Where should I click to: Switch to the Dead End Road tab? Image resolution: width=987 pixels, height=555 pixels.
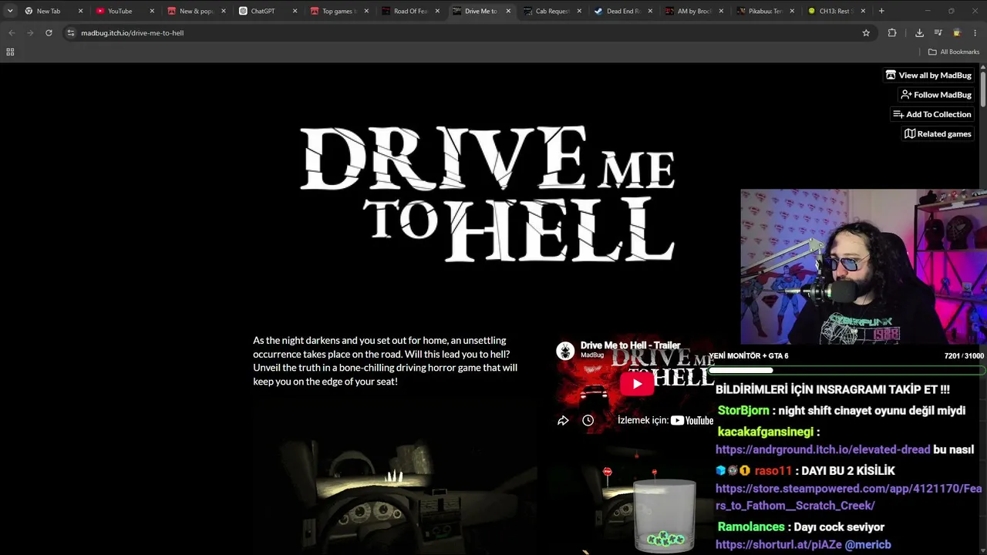(x=622, y=11)
